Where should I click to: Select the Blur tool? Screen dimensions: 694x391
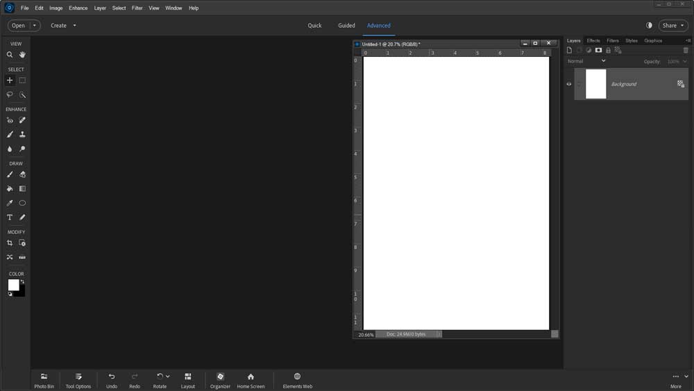pyautogui.click(x=10, y=149)
